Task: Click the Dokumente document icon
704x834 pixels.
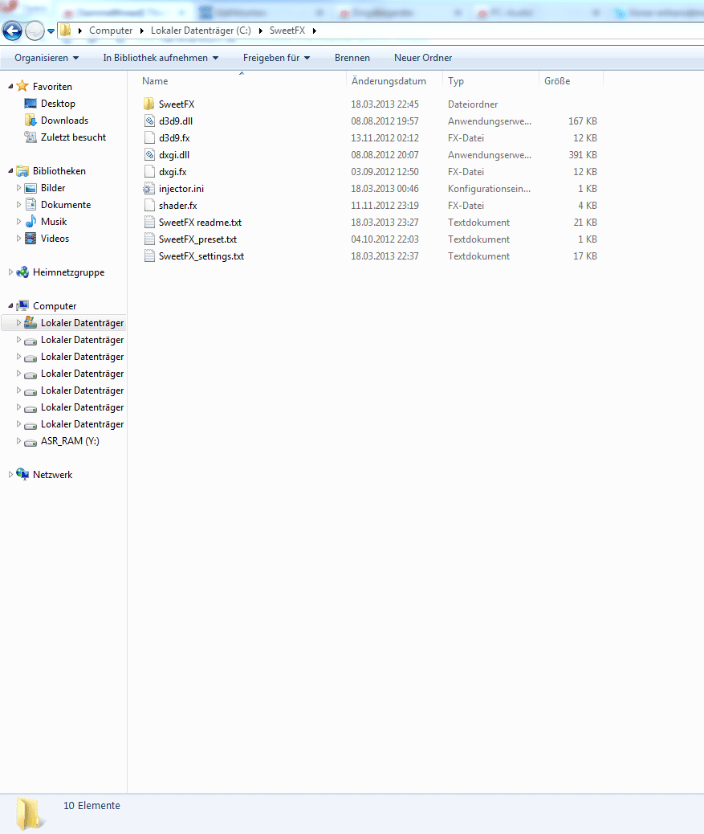Action: (31, 204)
